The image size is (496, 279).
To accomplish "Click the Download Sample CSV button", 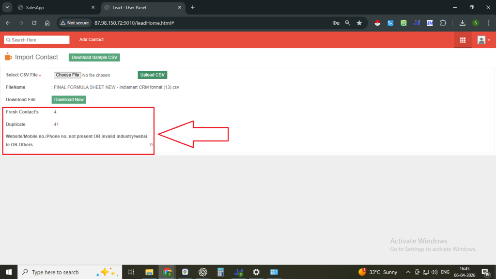I will coord(94,57).
